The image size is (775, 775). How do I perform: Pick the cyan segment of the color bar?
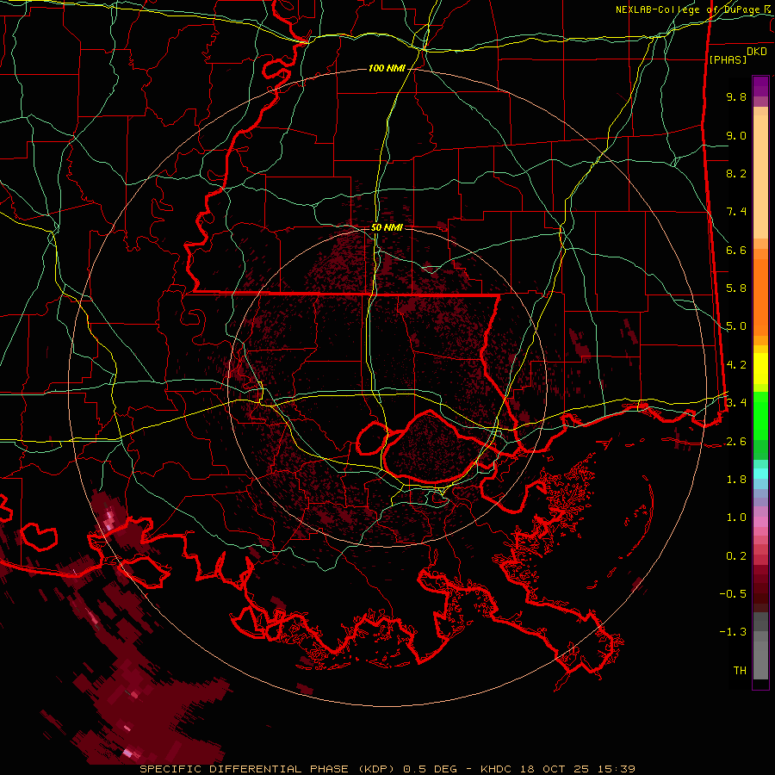click(x=760, y=474)
